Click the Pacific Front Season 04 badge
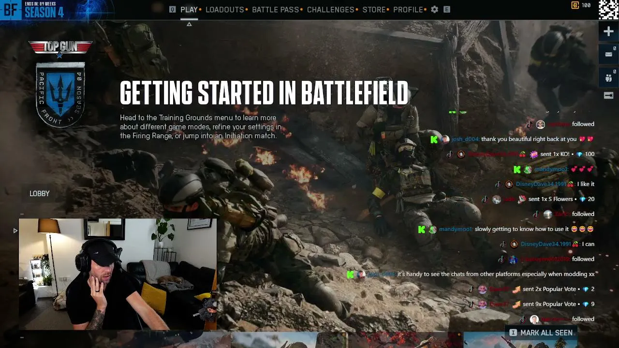The image size is (619, 348). tap(60, 95)
